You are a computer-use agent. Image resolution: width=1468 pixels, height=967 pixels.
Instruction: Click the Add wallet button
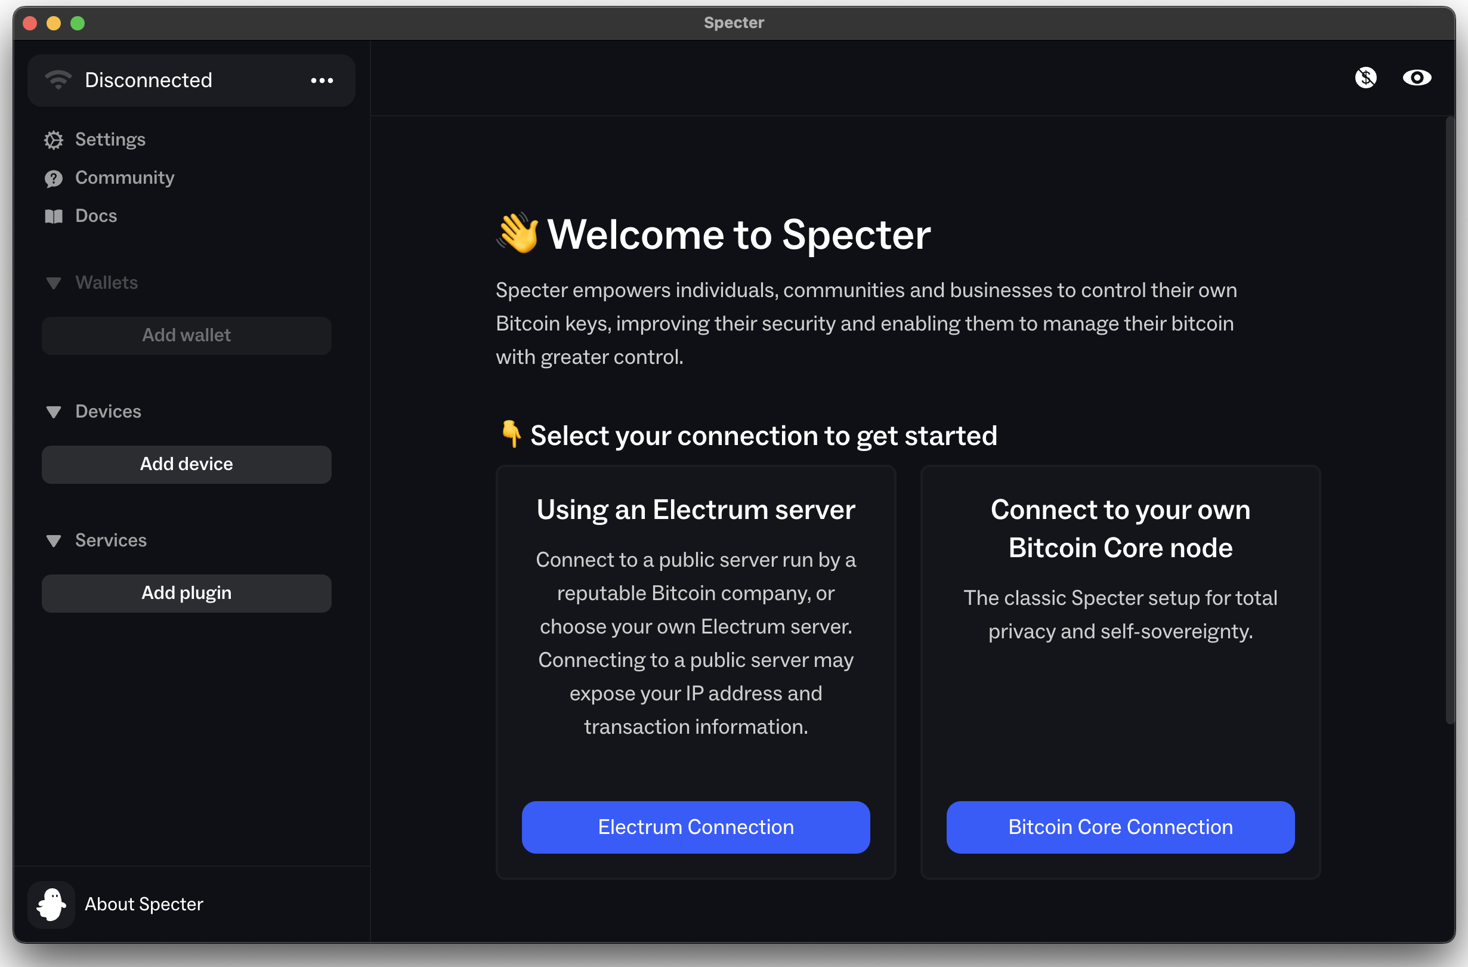click(186, 335)
